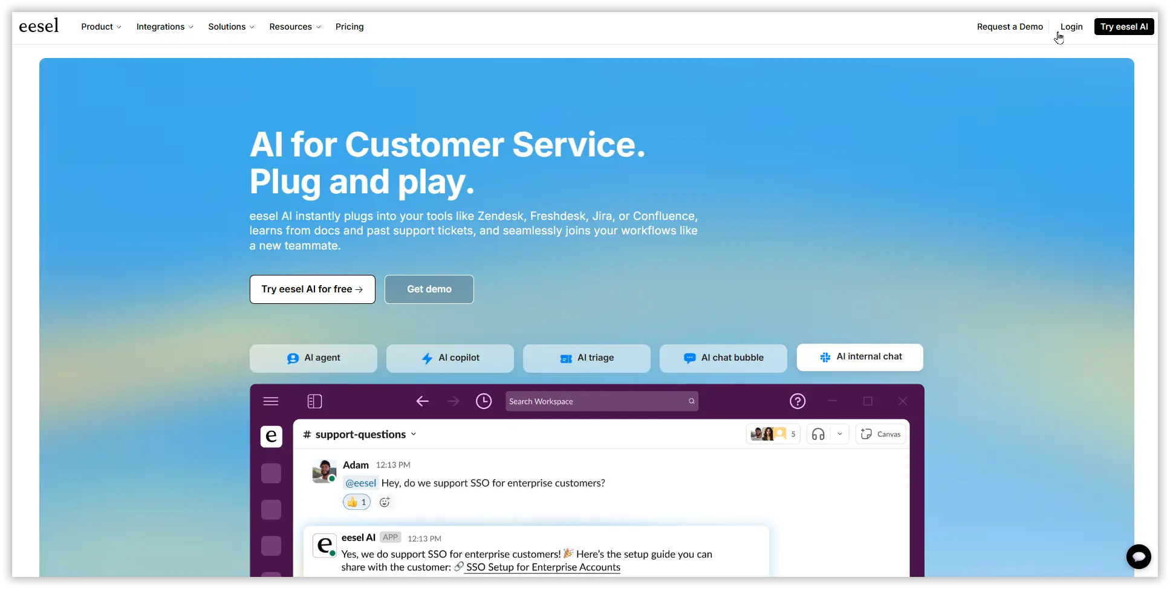The width and height of the screenshot is (1170, 589).
Task: Start a huddle with the headphones icon
Action: coord(817,434)
